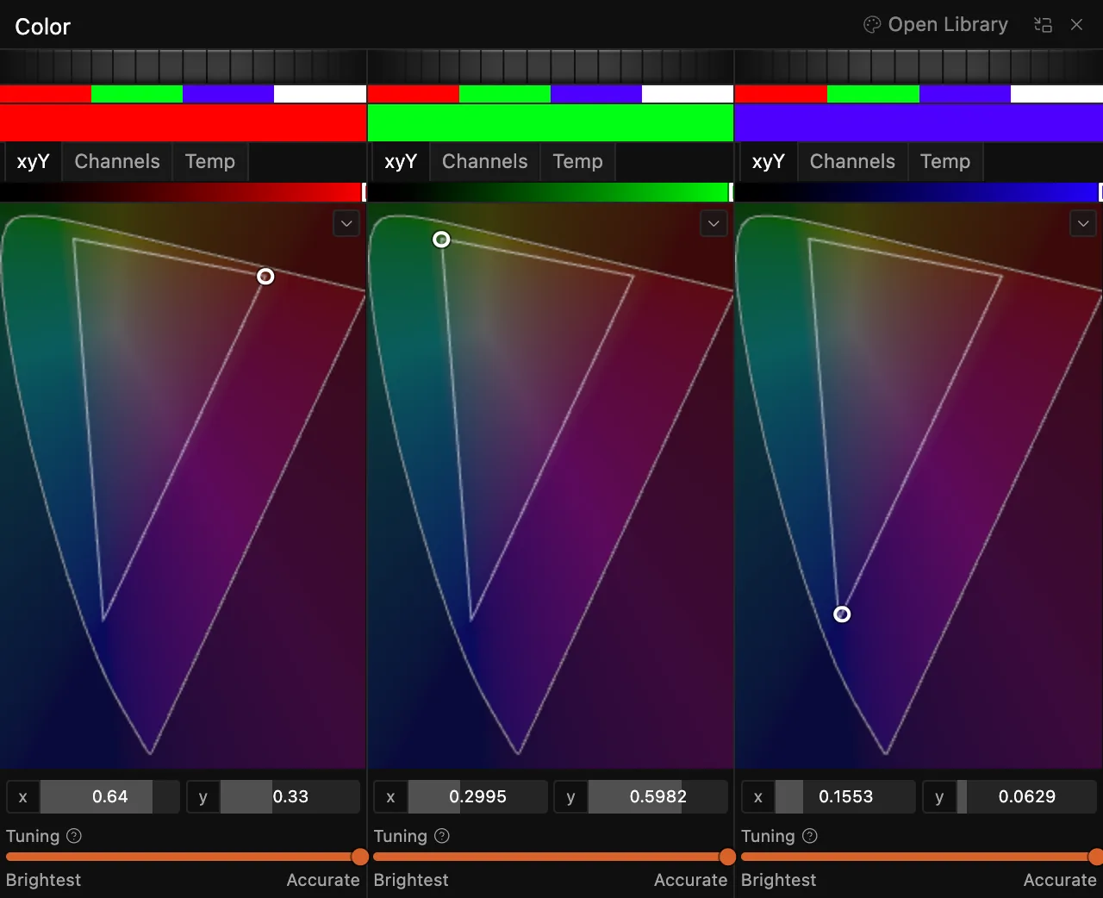Click Tuning slider handle in green panel
Screen dimensions: 1103x898
click(727, 857)
